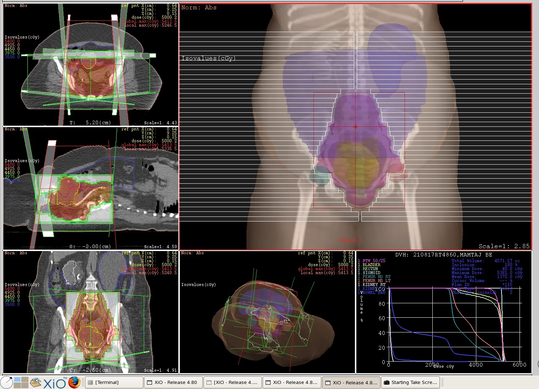The width and height of the screenshot is (539, 389).
Task: Click 'Isovalues(cGy)' heading in the beam's-eye view
Action: pyautogui.click(x=208, y=58)
